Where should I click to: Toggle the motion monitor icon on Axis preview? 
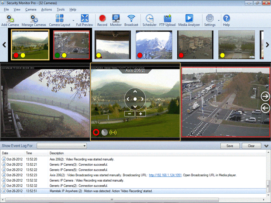click(104, 132)
